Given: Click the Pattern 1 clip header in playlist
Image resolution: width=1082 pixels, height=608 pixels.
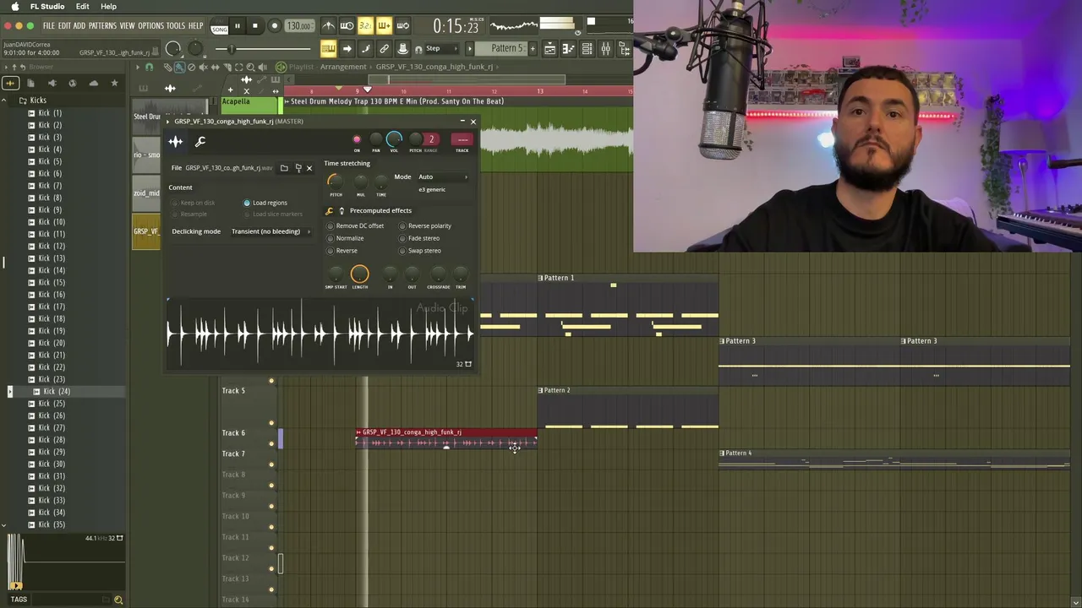Looking at the screenshot, I should pos(628,278).
